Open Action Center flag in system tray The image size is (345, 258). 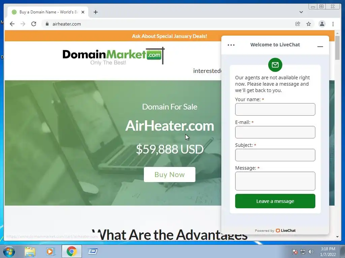[294, 252]
